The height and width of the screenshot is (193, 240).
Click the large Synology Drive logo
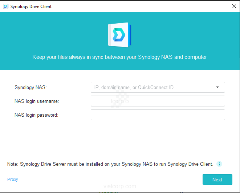coord(119,35)
